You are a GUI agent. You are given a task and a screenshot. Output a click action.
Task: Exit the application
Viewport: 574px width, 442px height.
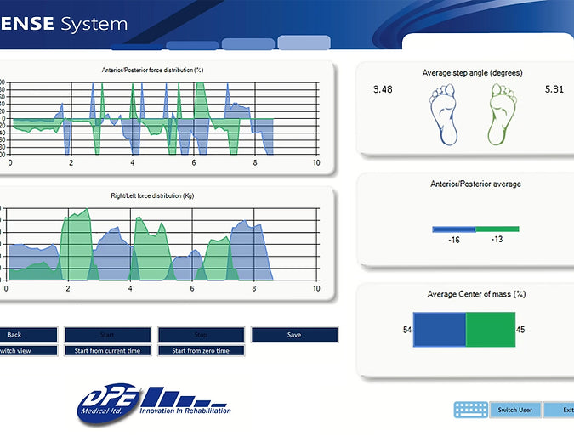coord(561,410)
